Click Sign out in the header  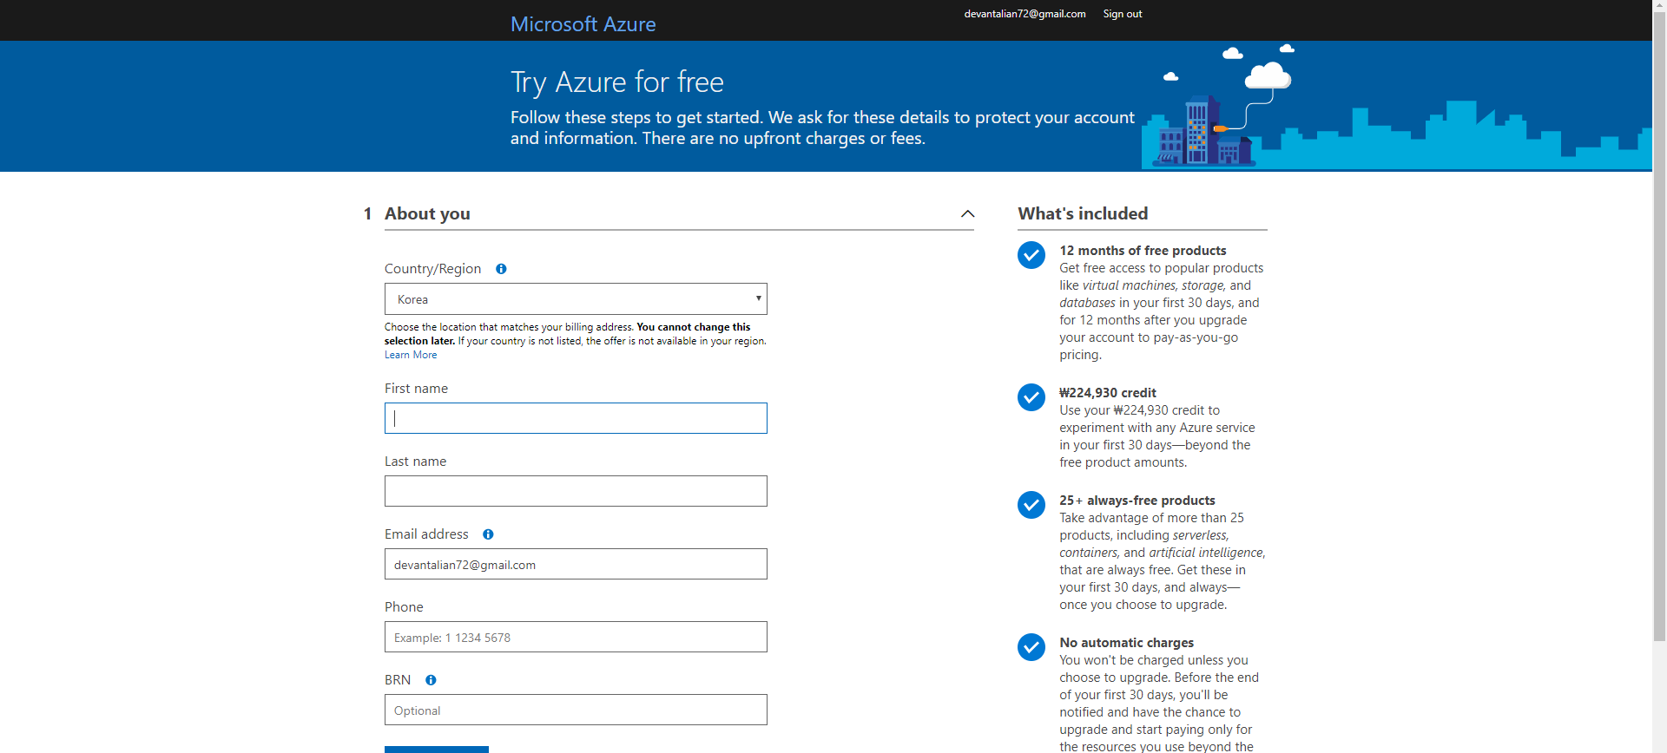click(1122, 14)
